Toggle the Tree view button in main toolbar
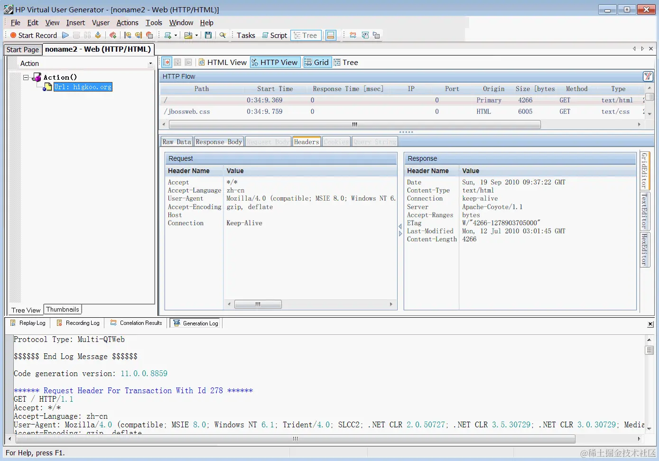This screenshot has height=461, width=659. [306, 35]
